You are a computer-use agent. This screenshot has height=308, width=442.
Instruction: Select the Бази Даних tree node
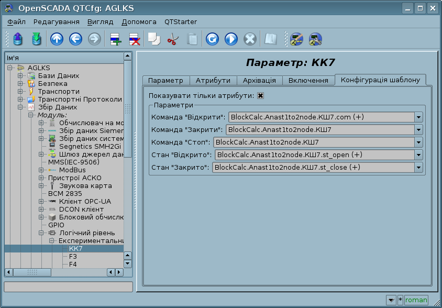coord(58,75)
